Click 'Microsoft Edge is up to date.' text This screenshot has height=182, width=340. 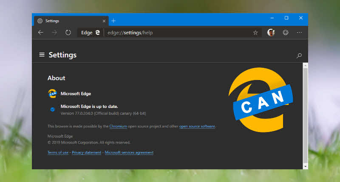(89, 106)
